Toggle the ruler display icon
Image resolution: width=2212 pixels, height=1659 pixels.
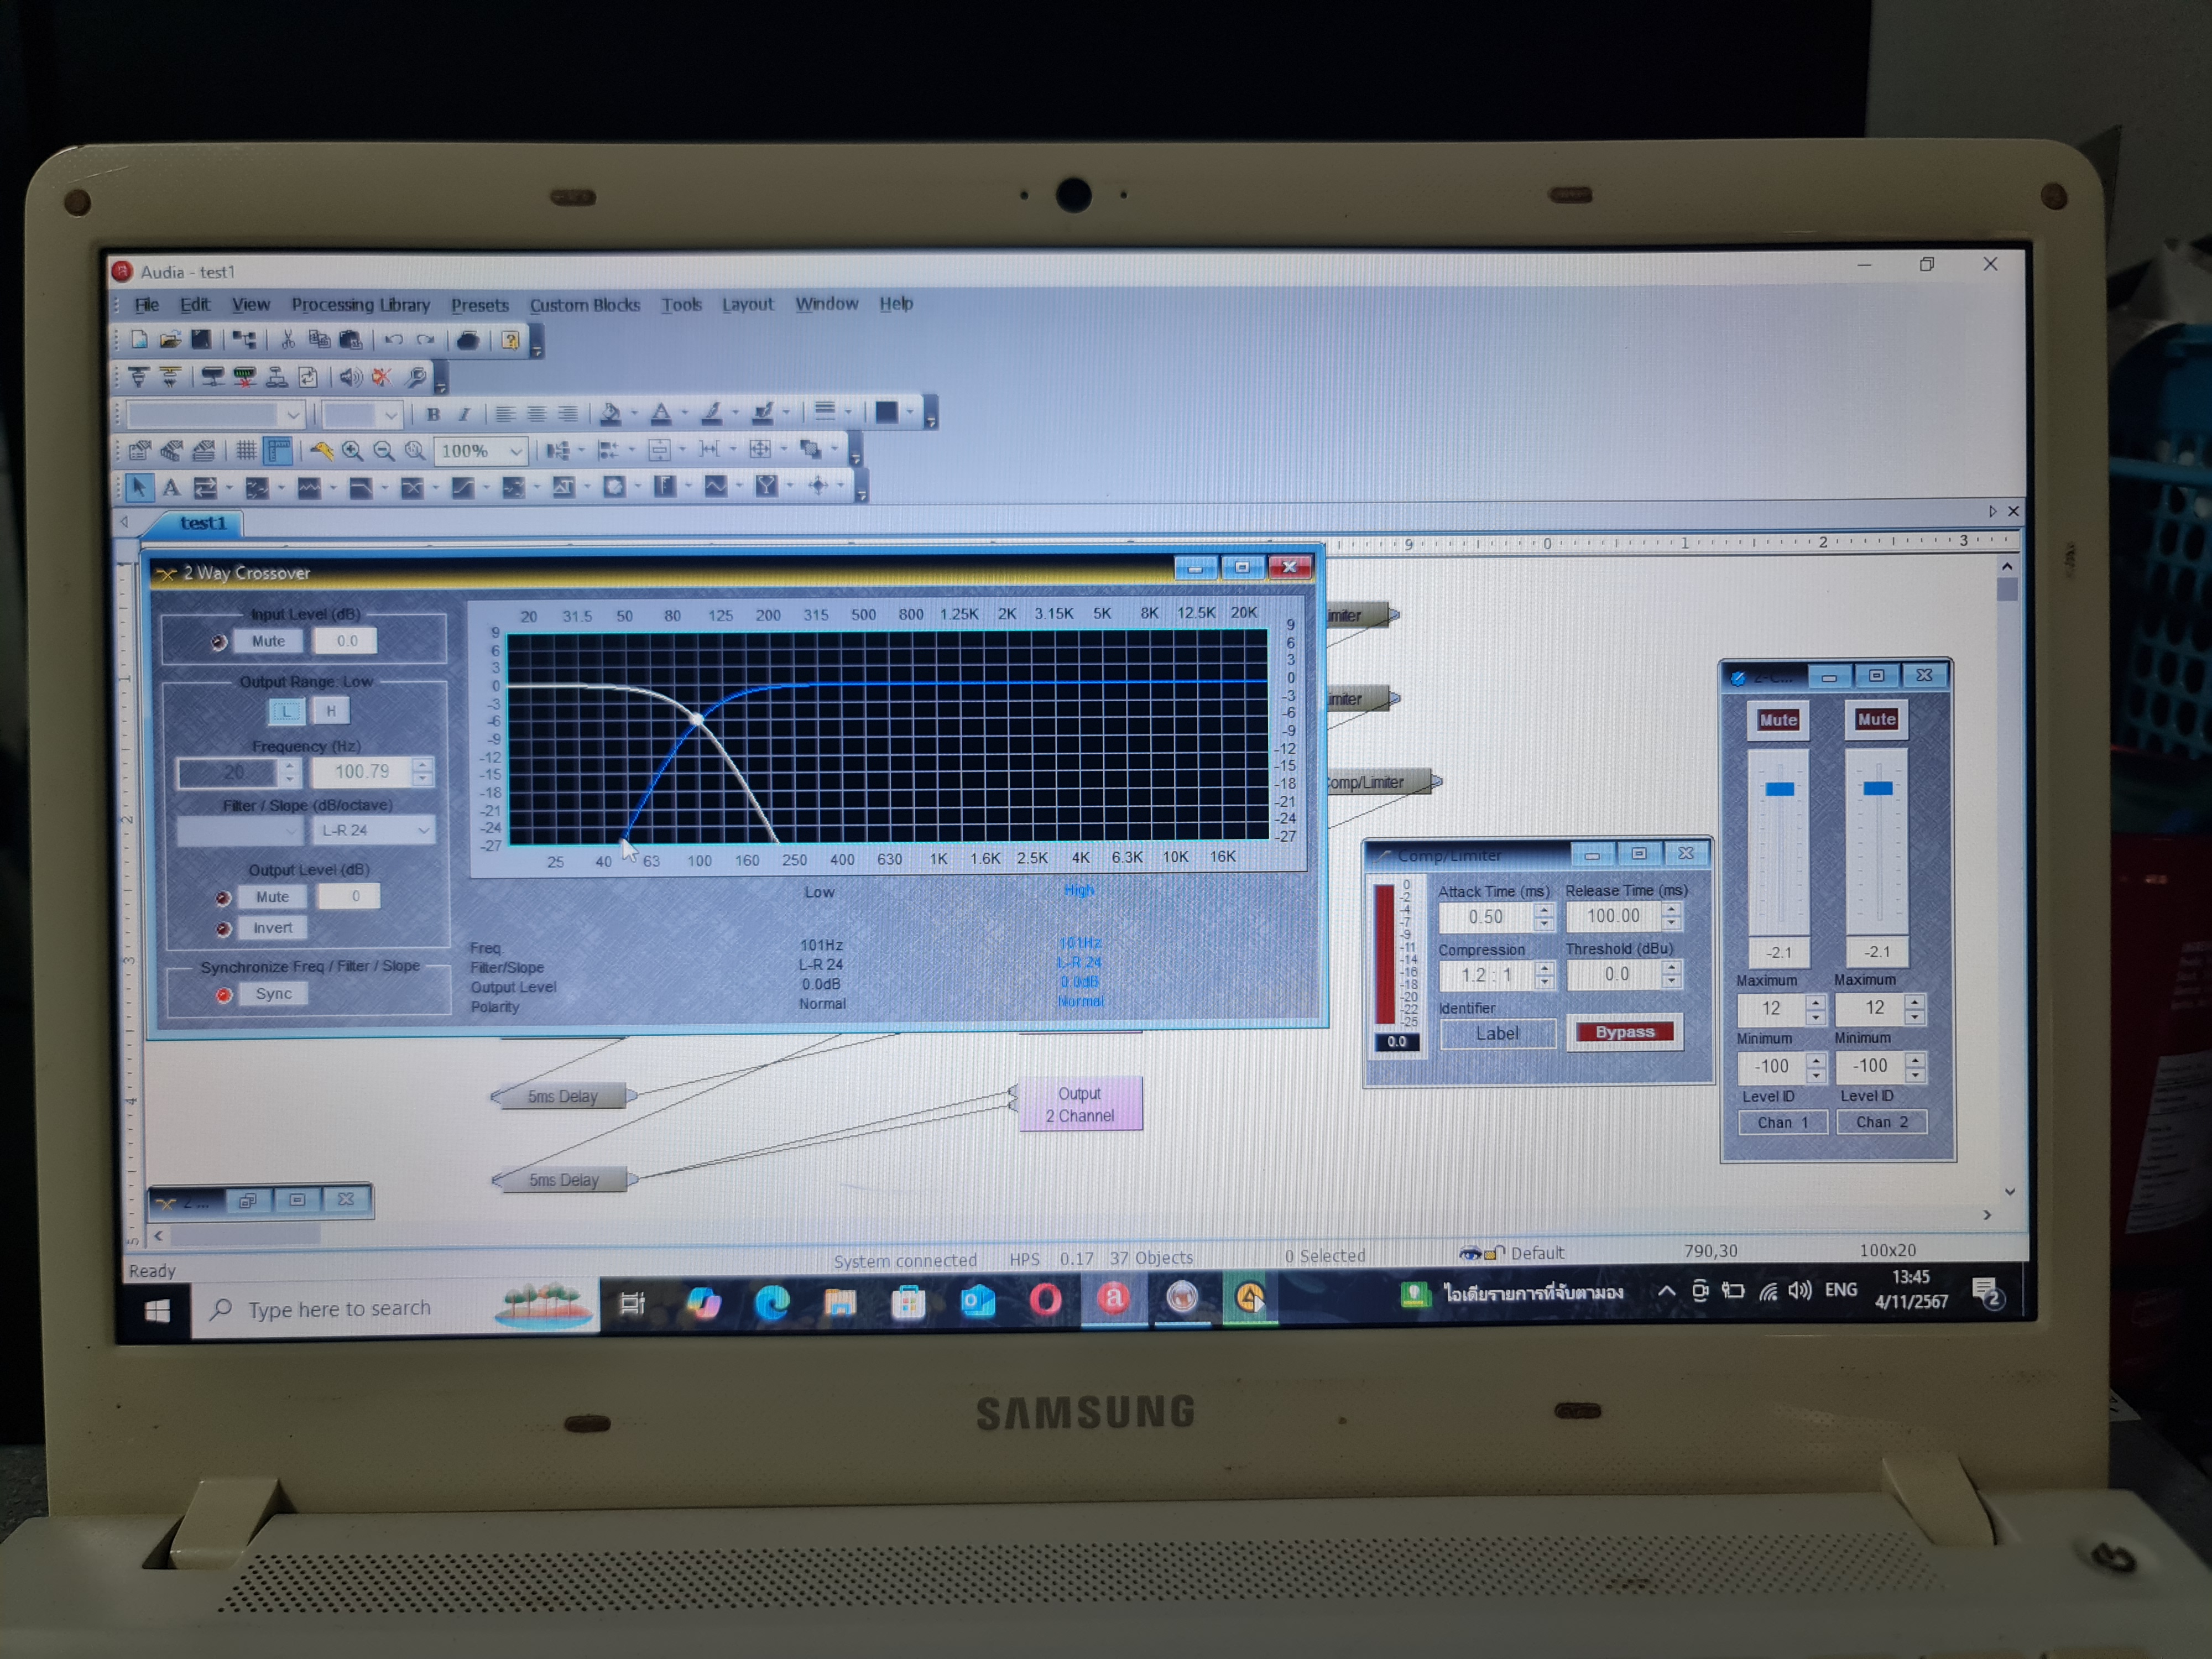point(278,451)
